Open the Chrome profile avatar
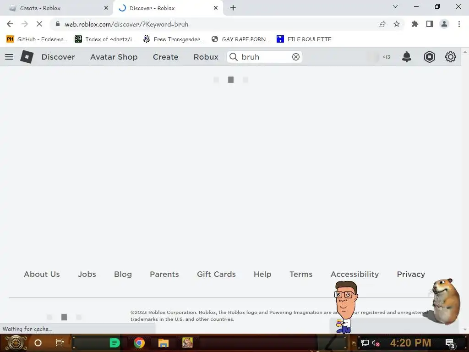Viewport: 469px width, 352px height. [444, 24]
